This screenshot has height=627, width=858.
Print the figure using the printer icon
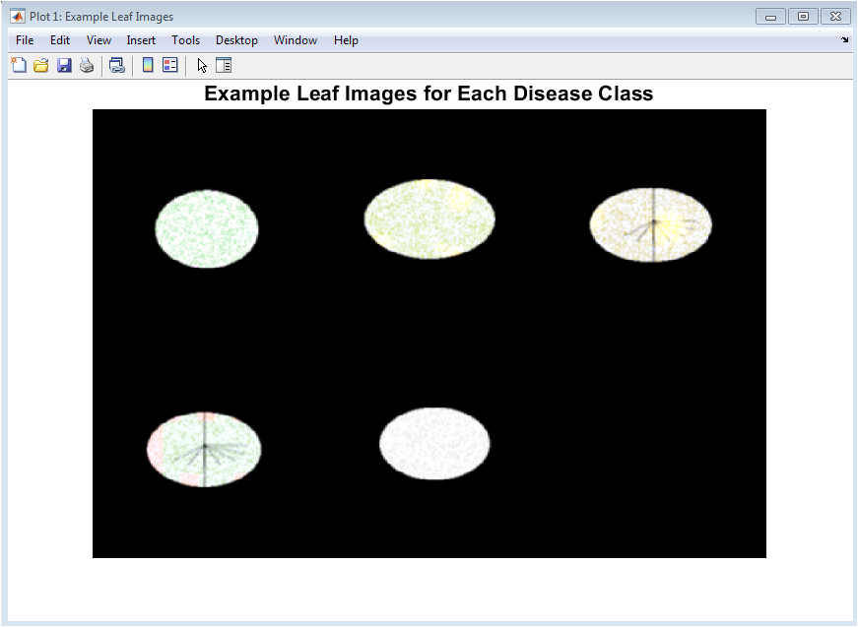click(87, 66)
